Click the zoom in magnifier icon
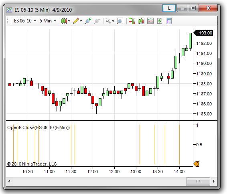 pyautogui.click(x=88, y=21)
